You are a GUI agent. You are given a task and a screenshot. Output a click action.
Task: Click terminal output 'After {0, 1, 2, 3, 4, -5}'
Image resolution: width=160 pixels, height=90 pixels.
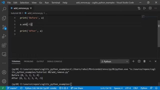(27, 78)
